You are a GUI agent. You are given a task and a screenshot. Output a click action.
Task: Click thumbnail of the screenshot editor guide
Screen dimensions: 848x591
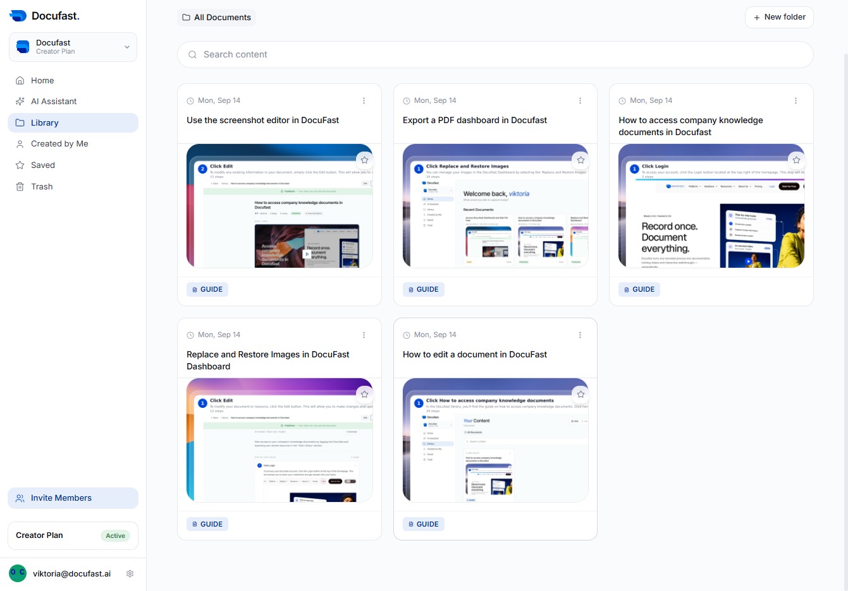coord(280,206)
